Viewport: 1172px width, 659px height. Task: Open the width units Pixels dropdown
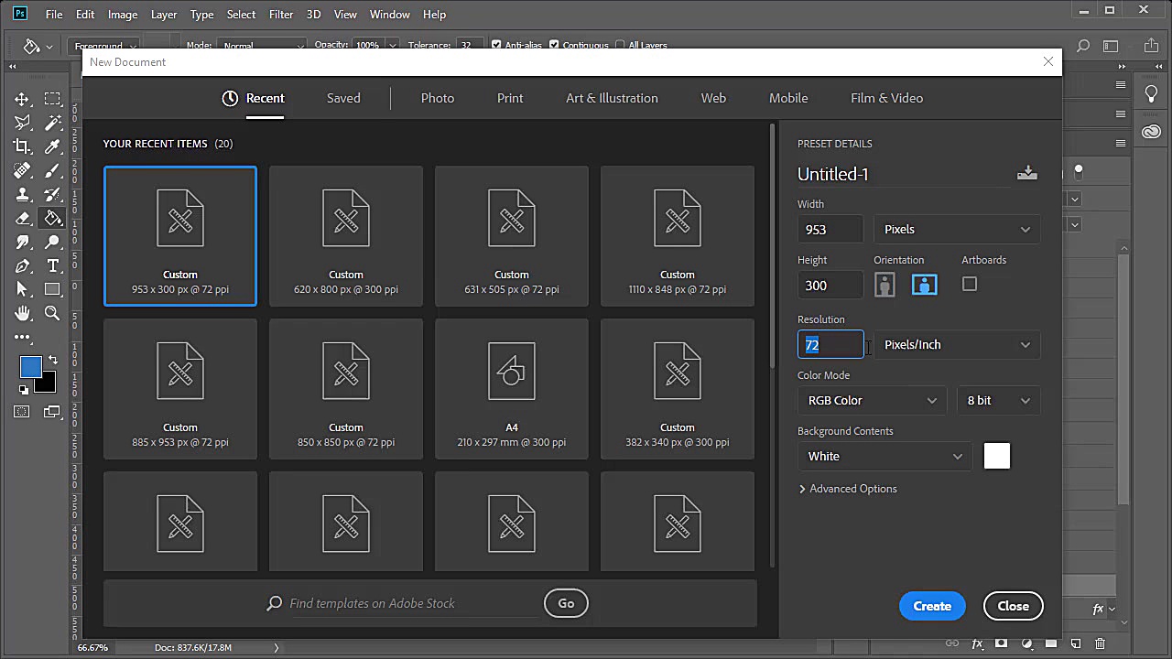click(x=957, y=229)
